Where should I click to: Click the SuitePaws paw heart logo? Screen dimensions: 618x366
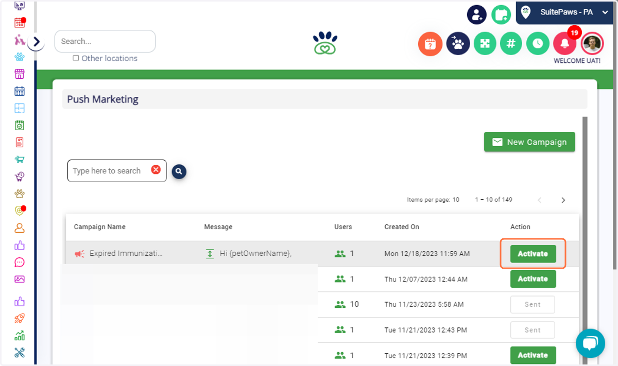pos(325,43)
